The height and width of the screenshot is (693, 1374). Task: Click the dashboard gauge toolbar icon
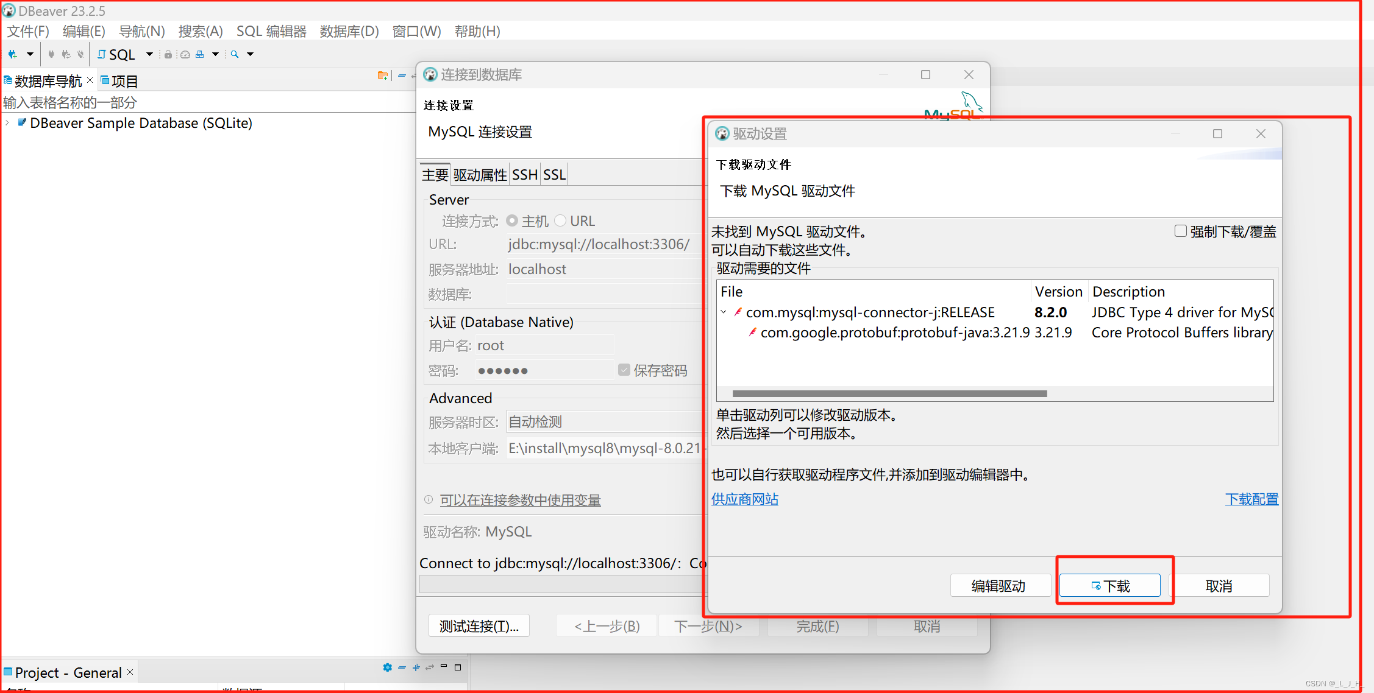(185, 55)
